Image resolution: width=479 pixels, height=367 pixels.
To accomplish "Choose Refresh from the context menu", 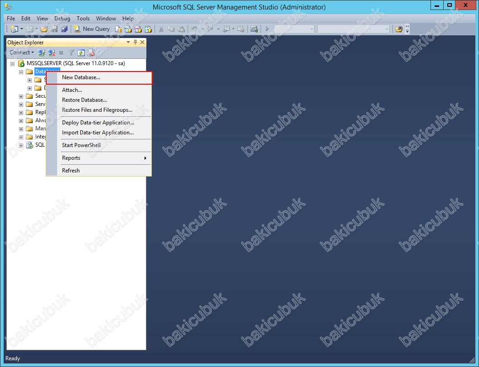I will point(99,171).
